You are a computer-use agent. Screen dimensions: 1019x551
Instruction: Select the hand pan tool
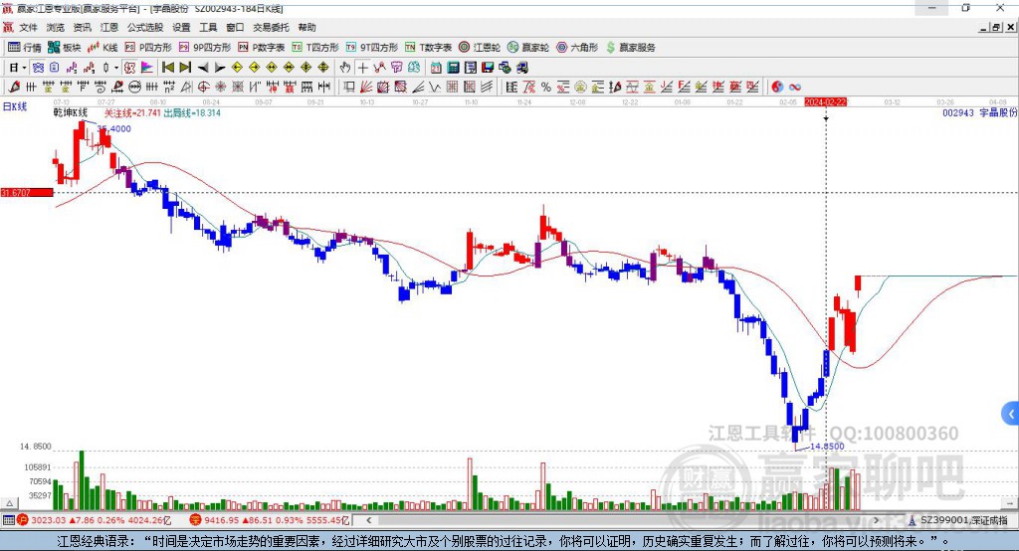pos(345,68)
